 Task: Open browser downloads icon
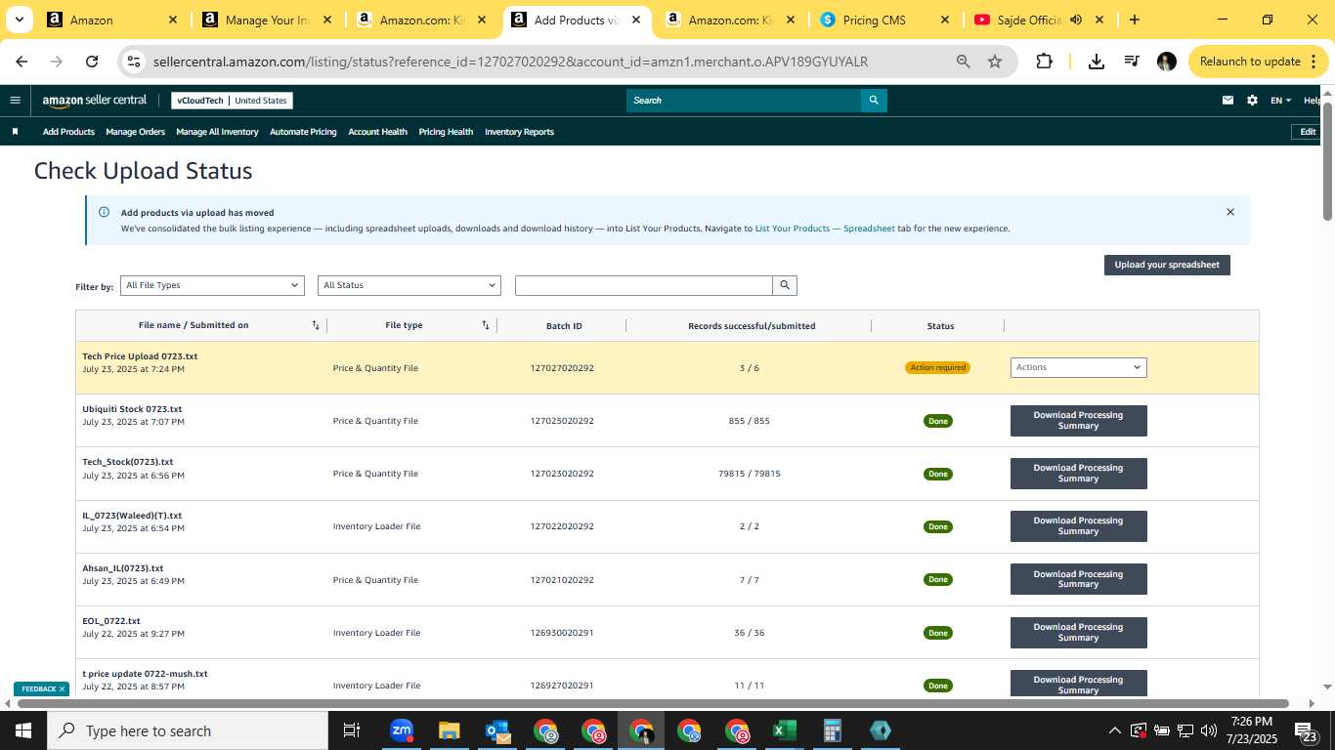[1097, 62]
